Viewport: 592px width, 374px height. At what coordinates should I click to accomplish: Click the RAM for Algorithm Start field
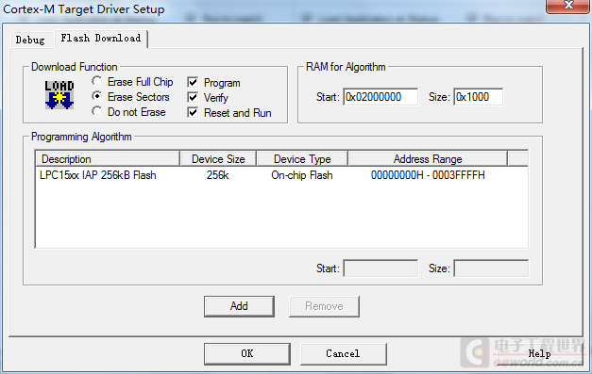[x=381, y=97]
